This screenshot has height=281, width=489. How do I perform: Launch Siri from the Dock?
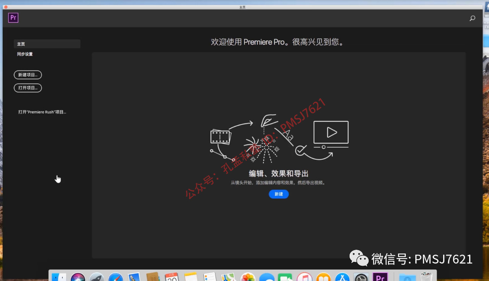coord(78,277)
